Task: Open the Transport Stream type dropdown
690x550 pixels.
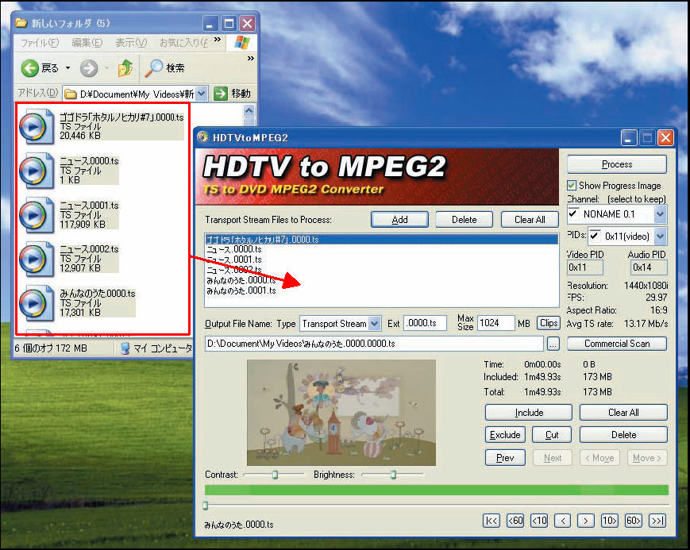Action: (x=374, y=323)
